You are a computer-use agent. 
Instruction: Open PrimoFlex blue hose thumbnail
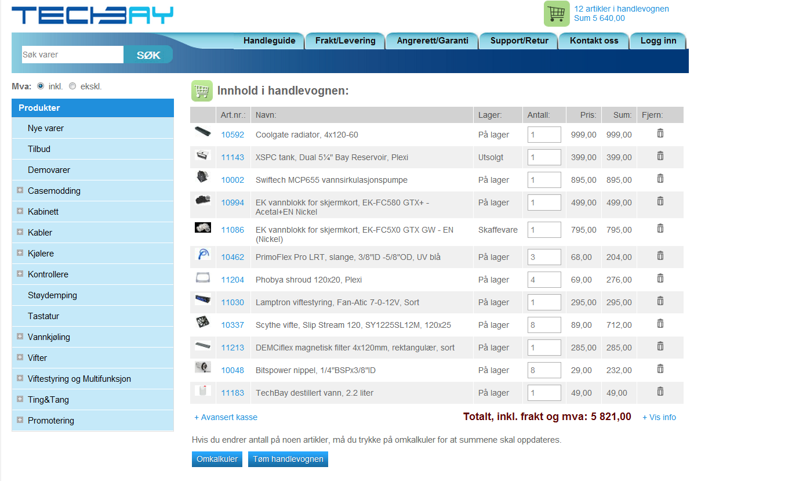(203, 254)
